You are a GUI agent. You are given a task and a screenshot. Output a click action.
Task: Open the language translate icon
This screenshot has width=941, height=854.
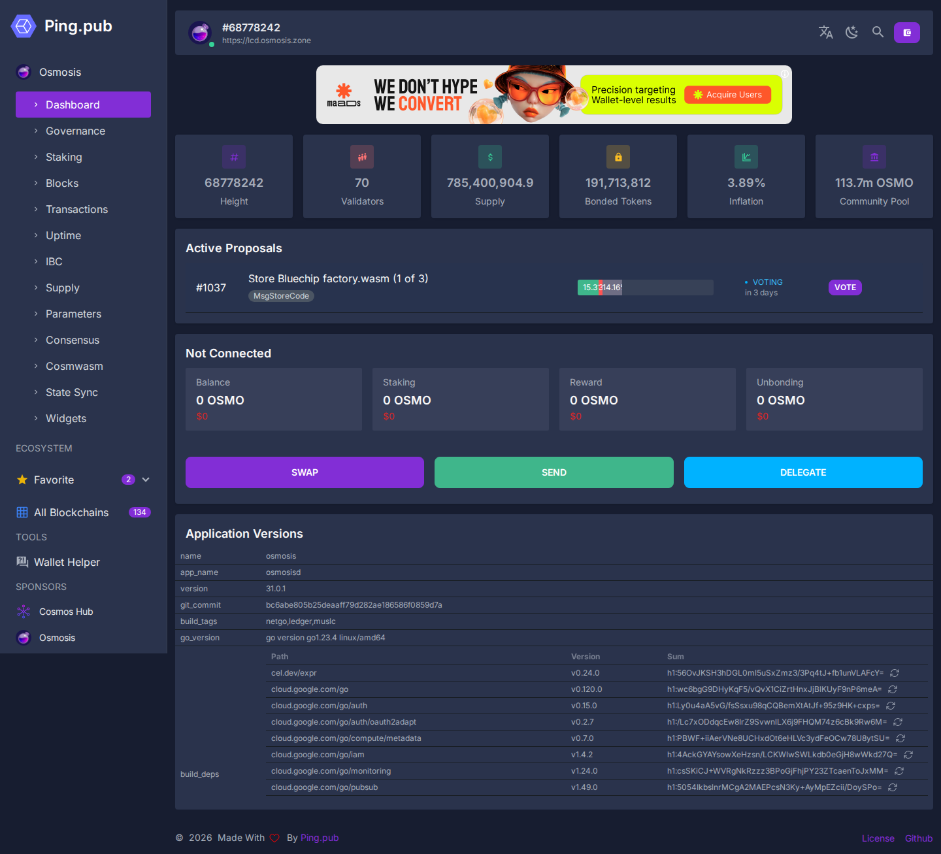click(826, 32)
